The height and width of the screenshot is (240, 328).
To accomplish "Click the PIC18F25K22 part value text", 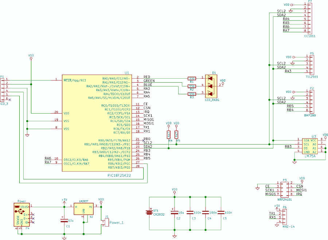I will coord(119,176).
